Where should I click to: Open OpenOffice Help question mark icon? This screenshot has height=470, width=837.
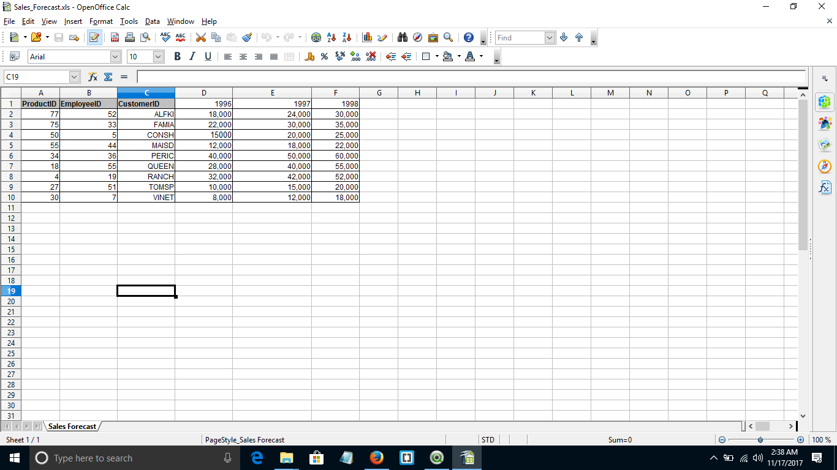point(469,38)
